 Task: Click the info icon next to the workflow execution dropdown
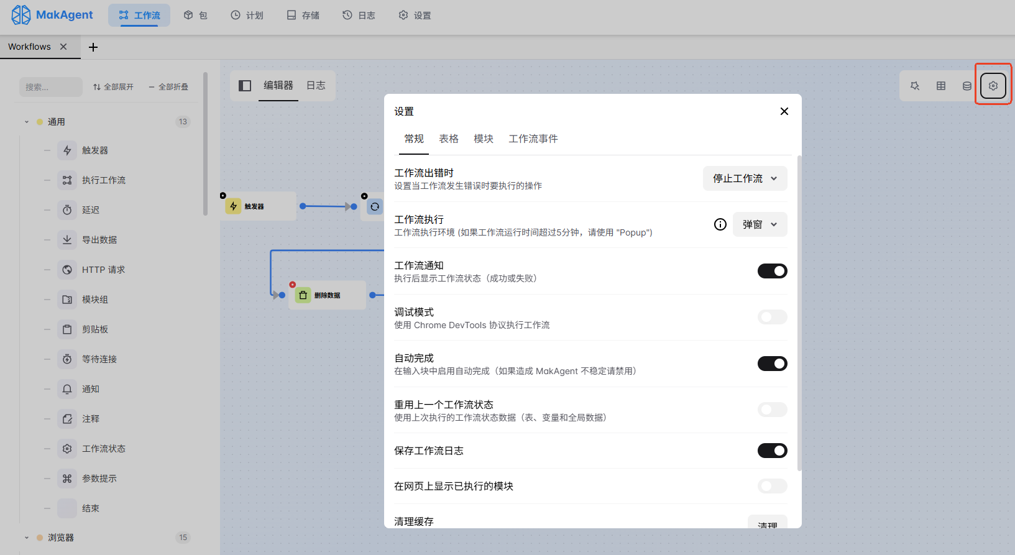720,224
